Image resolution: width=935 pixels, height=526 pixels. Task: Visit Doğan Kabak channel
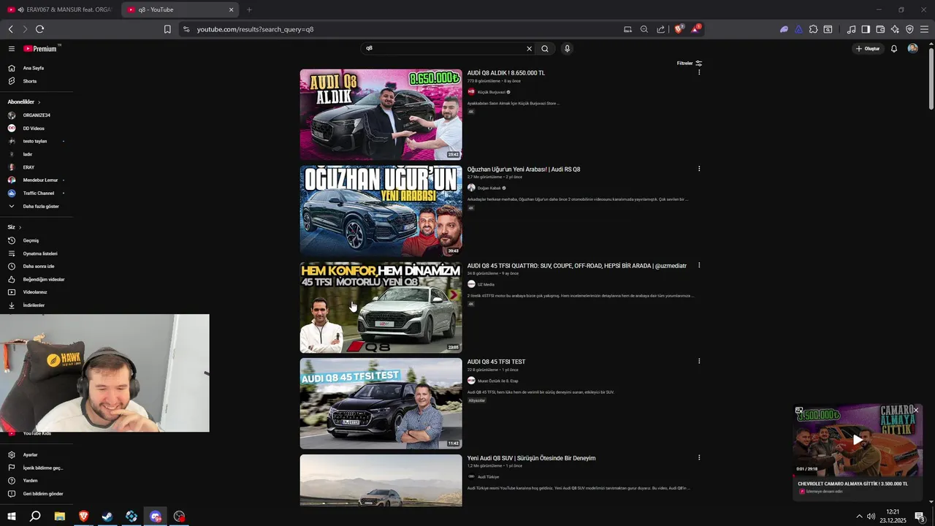489,188
